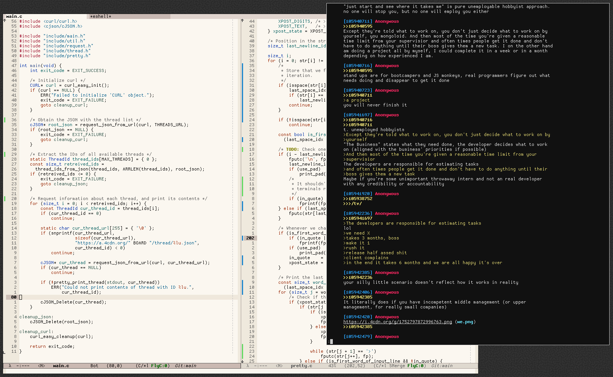
Task: Click 'cJSON_Delete(cur_thread);' line
Action: 73,302
